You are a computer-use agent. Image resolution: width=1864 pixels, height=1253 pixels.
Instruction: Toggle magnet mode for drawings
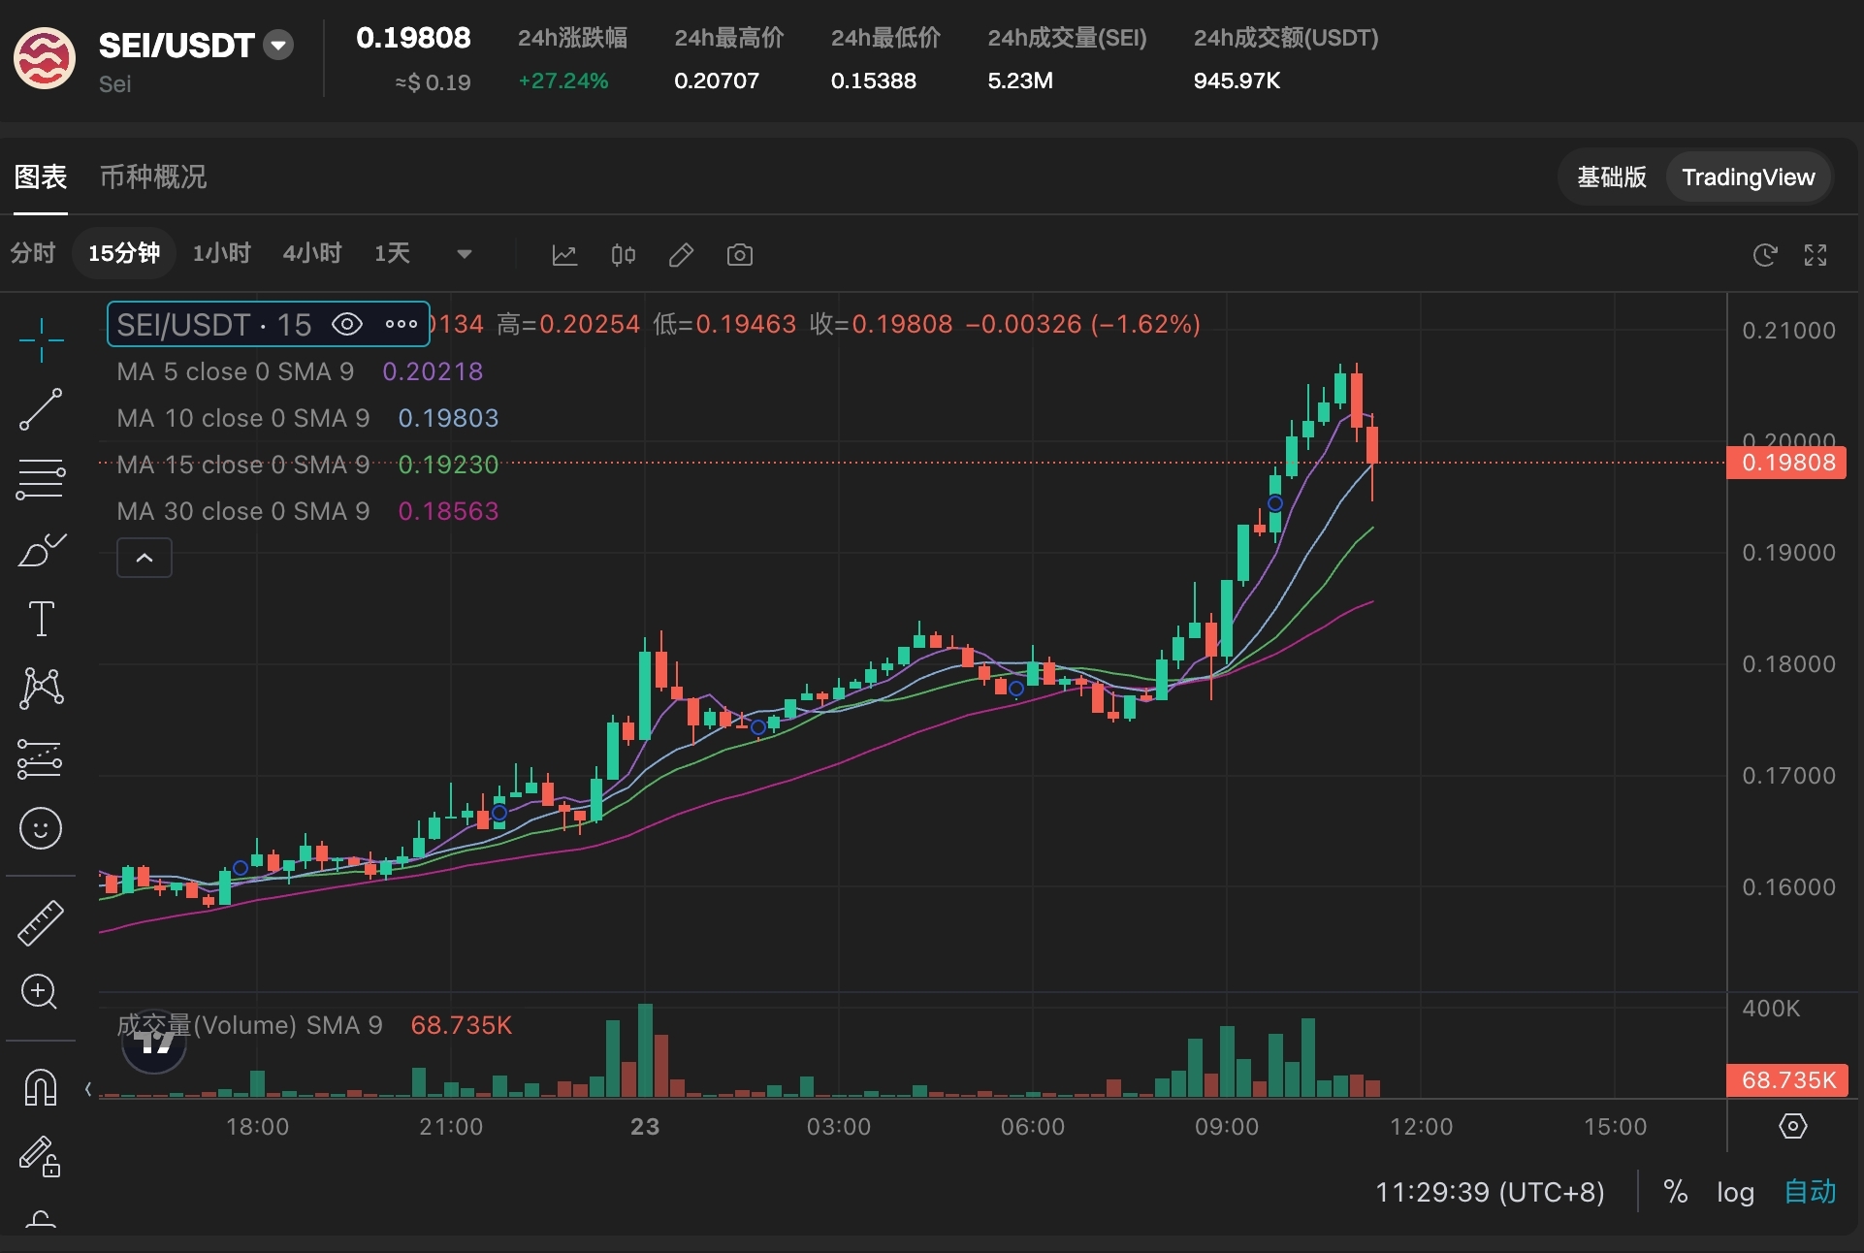pyautogui.click(x=41, y=1086)
